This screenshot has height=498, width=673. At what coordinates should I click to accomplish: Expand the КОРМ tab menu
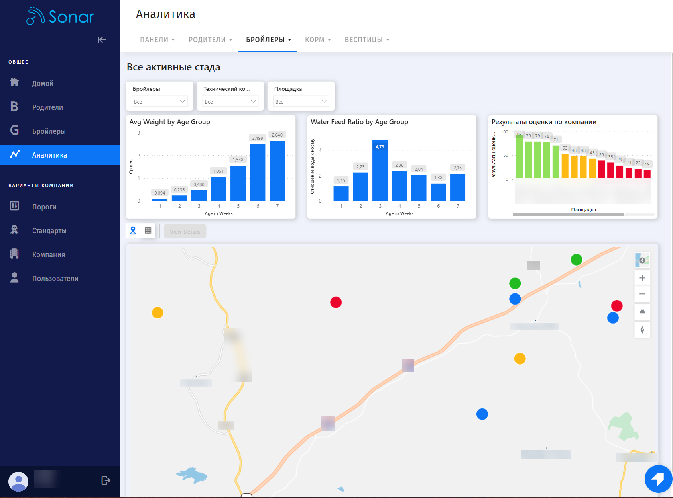[318, 40]
